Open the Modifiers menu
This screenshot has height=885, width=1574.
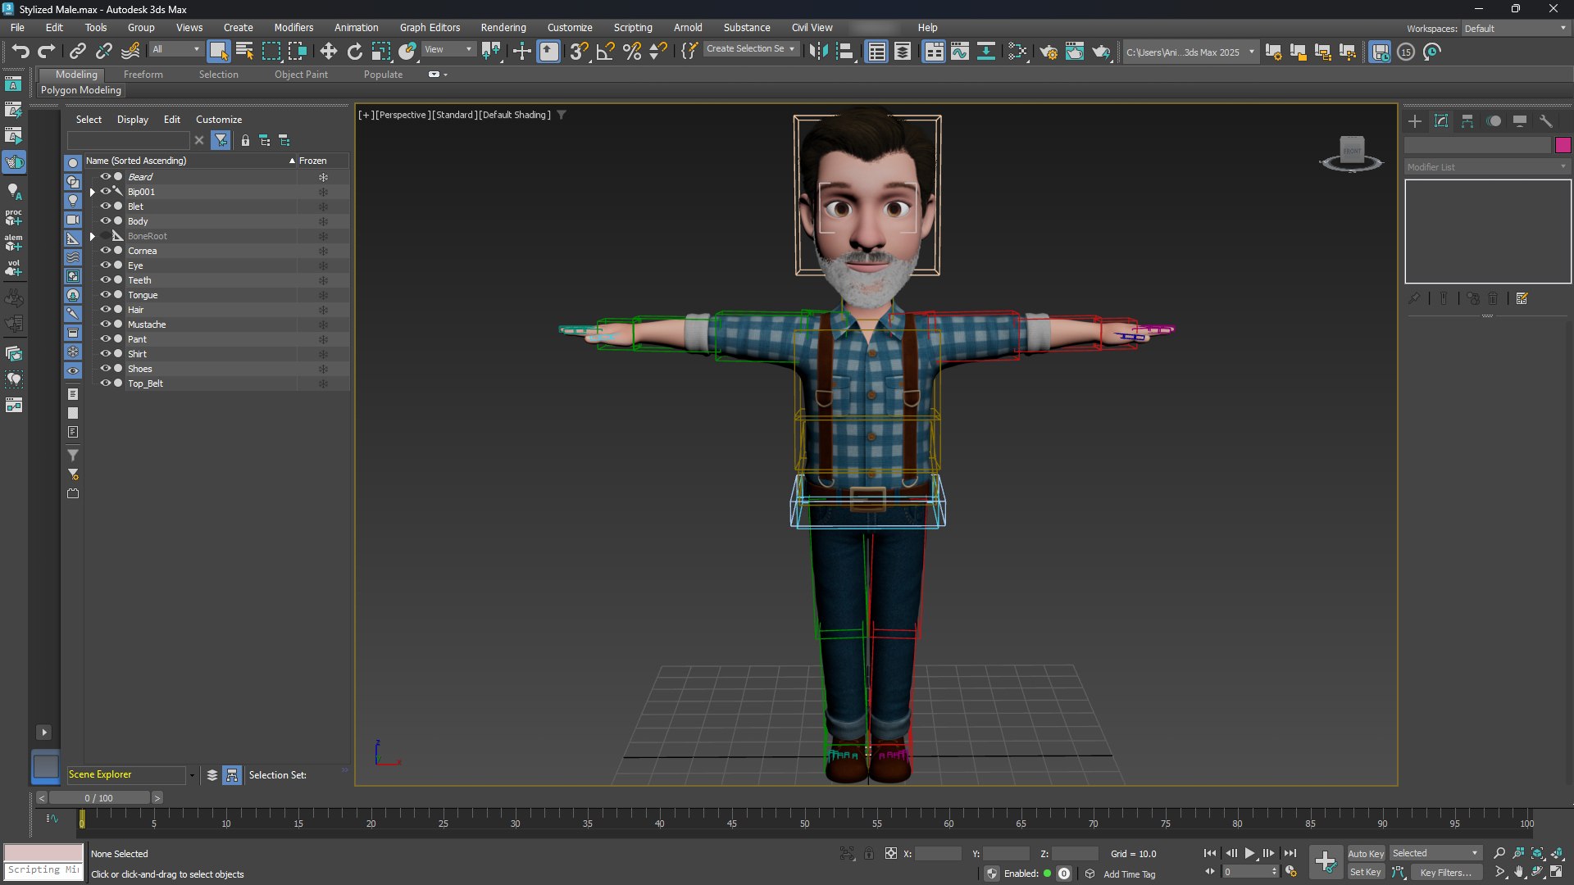coord(293,27)
